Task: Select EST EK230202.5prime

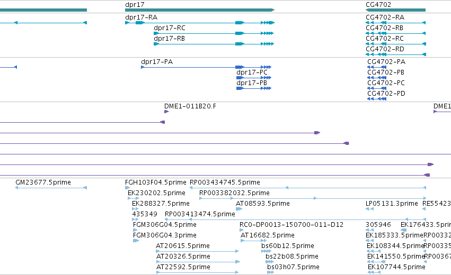Action: pos(156,193)
